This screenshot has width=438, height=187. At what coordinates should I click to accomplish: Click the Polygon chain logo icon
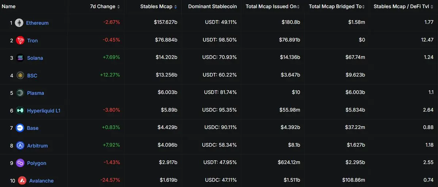coord(20,163)
